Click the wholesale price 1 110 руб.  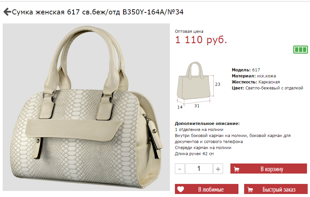201,40
